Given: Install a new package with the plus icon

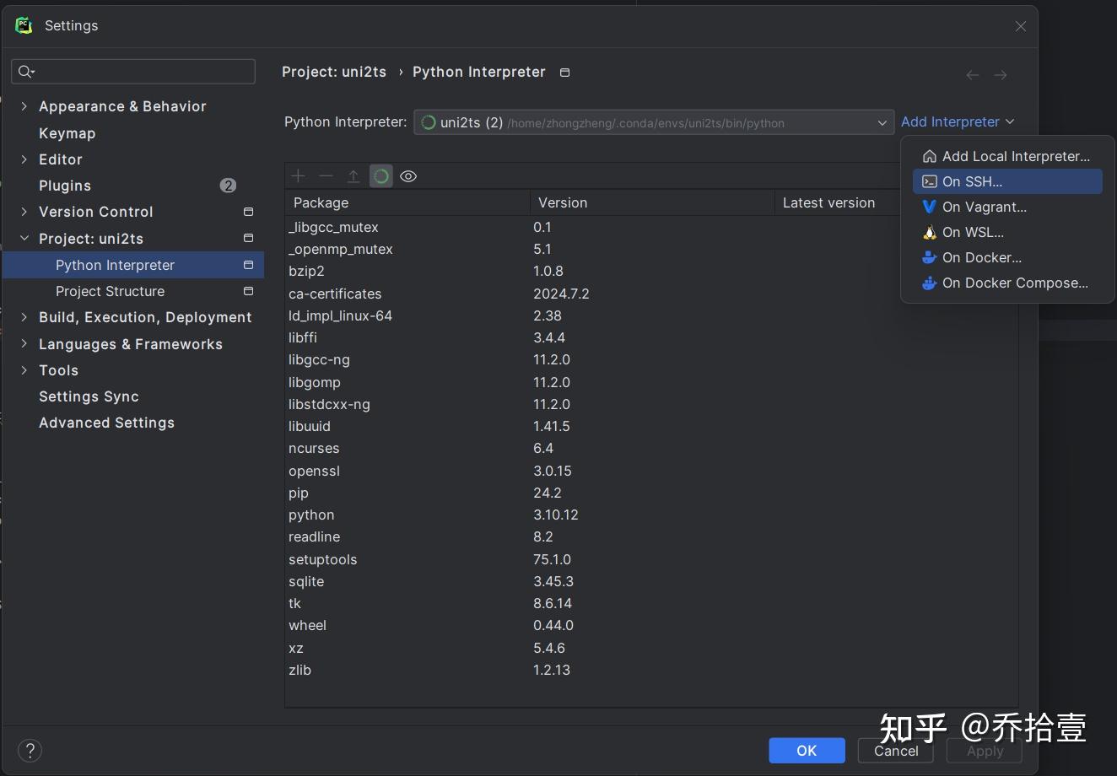Looking at the screenshot, I should tap(298, 175).
